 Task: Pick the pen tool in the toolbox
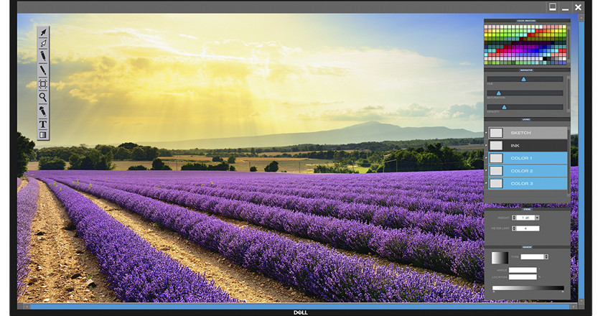(x=43, y=56)
